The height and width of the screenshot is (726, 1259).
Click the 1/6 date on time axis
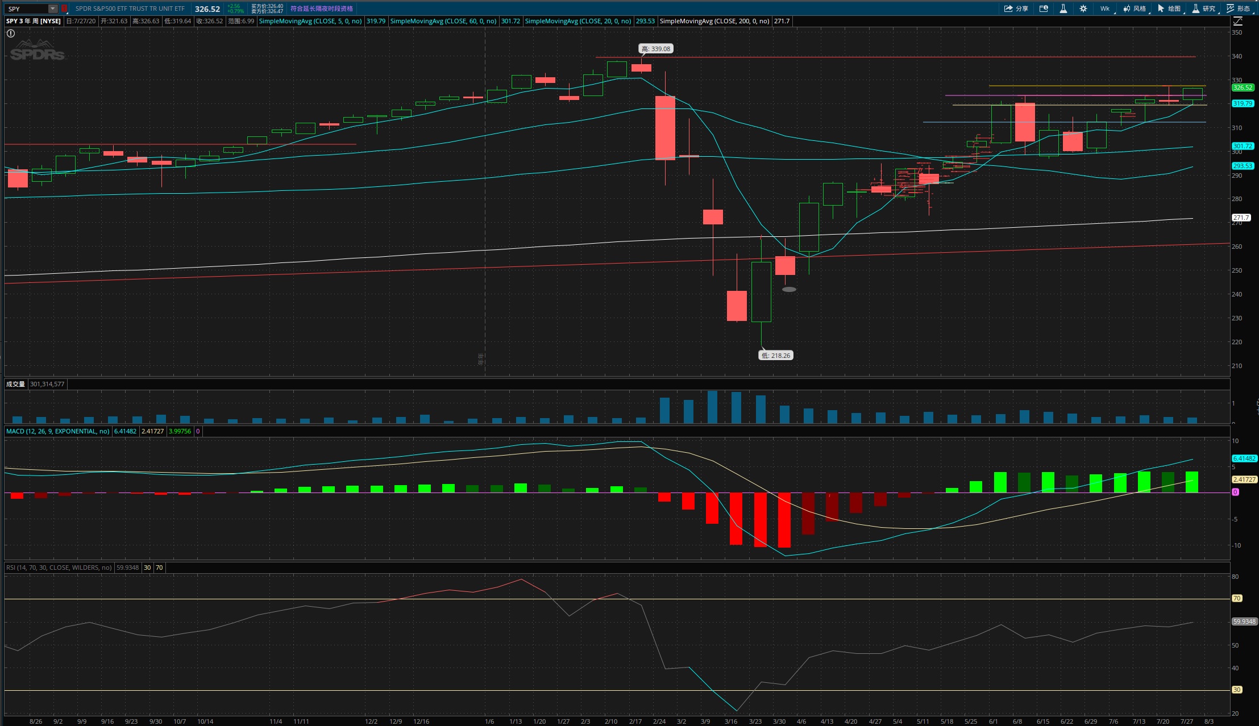pos(489,721)
